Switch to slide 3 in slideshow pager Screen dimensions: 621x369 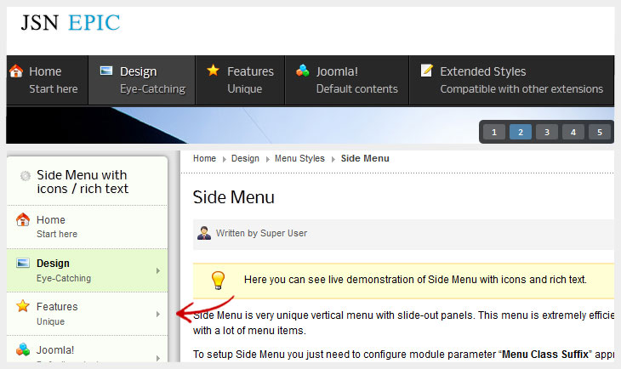(x=547, y=132)
